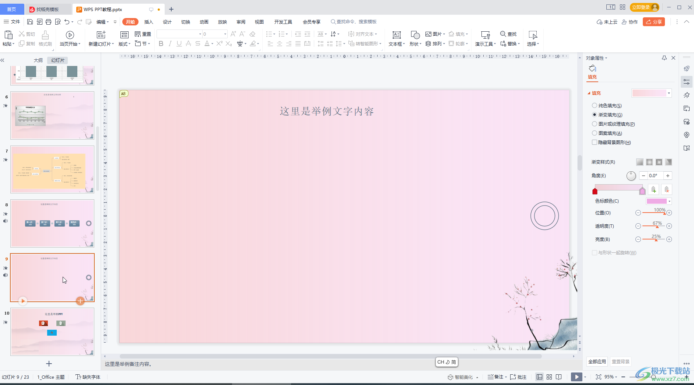This screenshot has height=385, width=694.
Task: Click the brightness slider track
Action: (x=653, y=239)
